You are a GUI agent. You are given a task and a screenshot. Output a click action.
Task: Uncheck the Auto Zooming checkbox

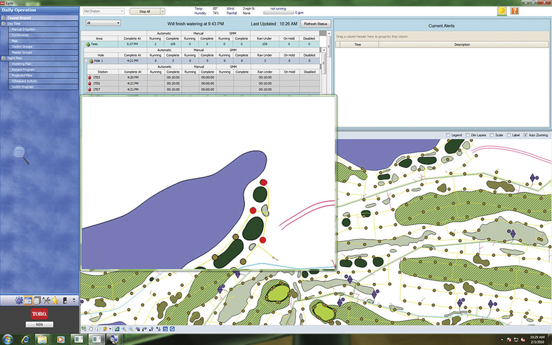524,135
